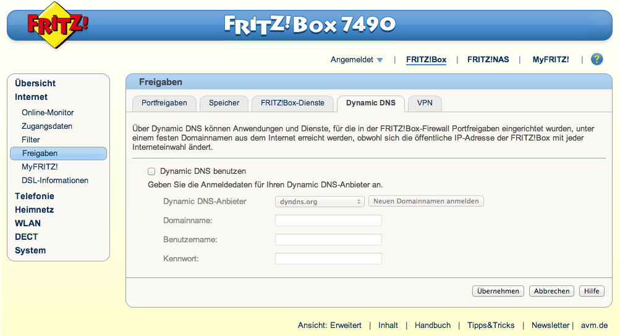Screen dimensions: 620x336
Task: Open the MyFRITZ! link in the header
Action: (x=550, y=60)
